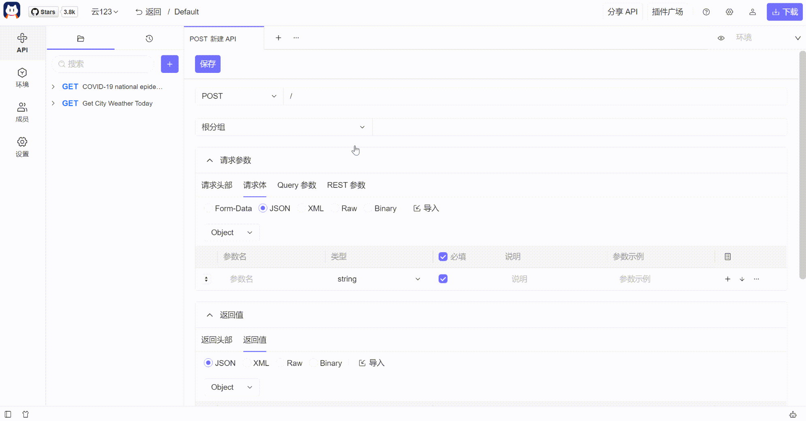The height and width of the screenshot is (421, 806).
Task: Click the help question-mark icon in top bar
Action: (x=706, y=12)
